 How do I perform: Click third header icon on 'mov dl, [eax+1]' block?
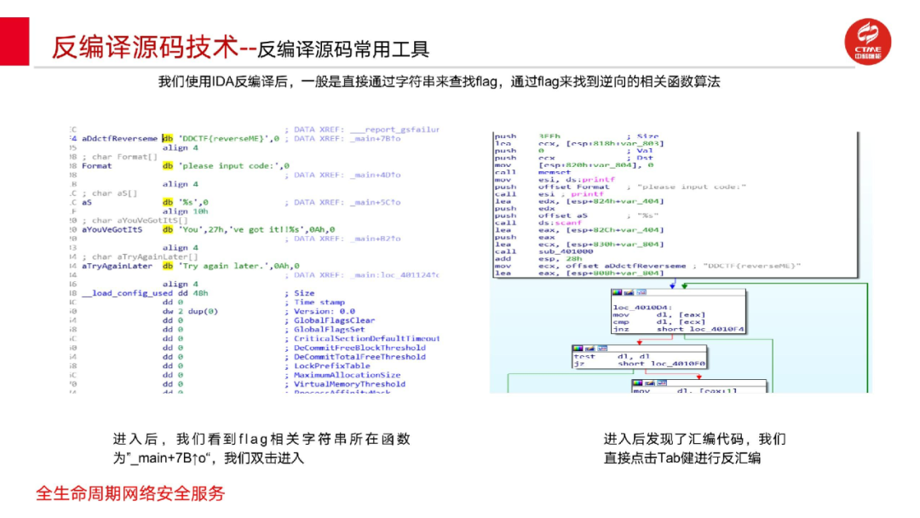662,383
